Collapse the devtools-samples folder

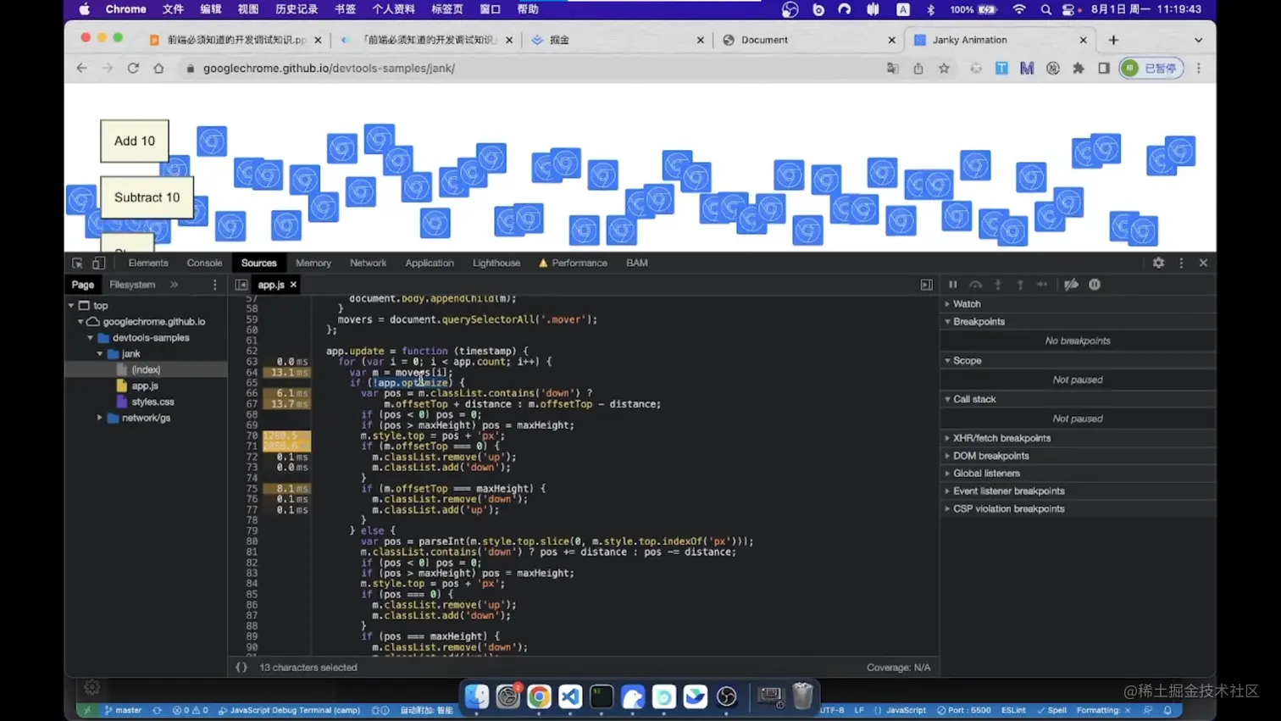[91, 338]
